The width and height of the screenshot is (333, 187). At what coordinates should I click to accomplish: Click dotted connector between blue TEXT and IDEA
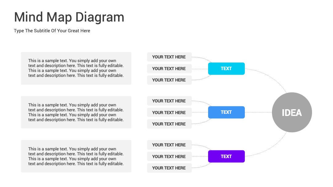(x=258, y=112)
